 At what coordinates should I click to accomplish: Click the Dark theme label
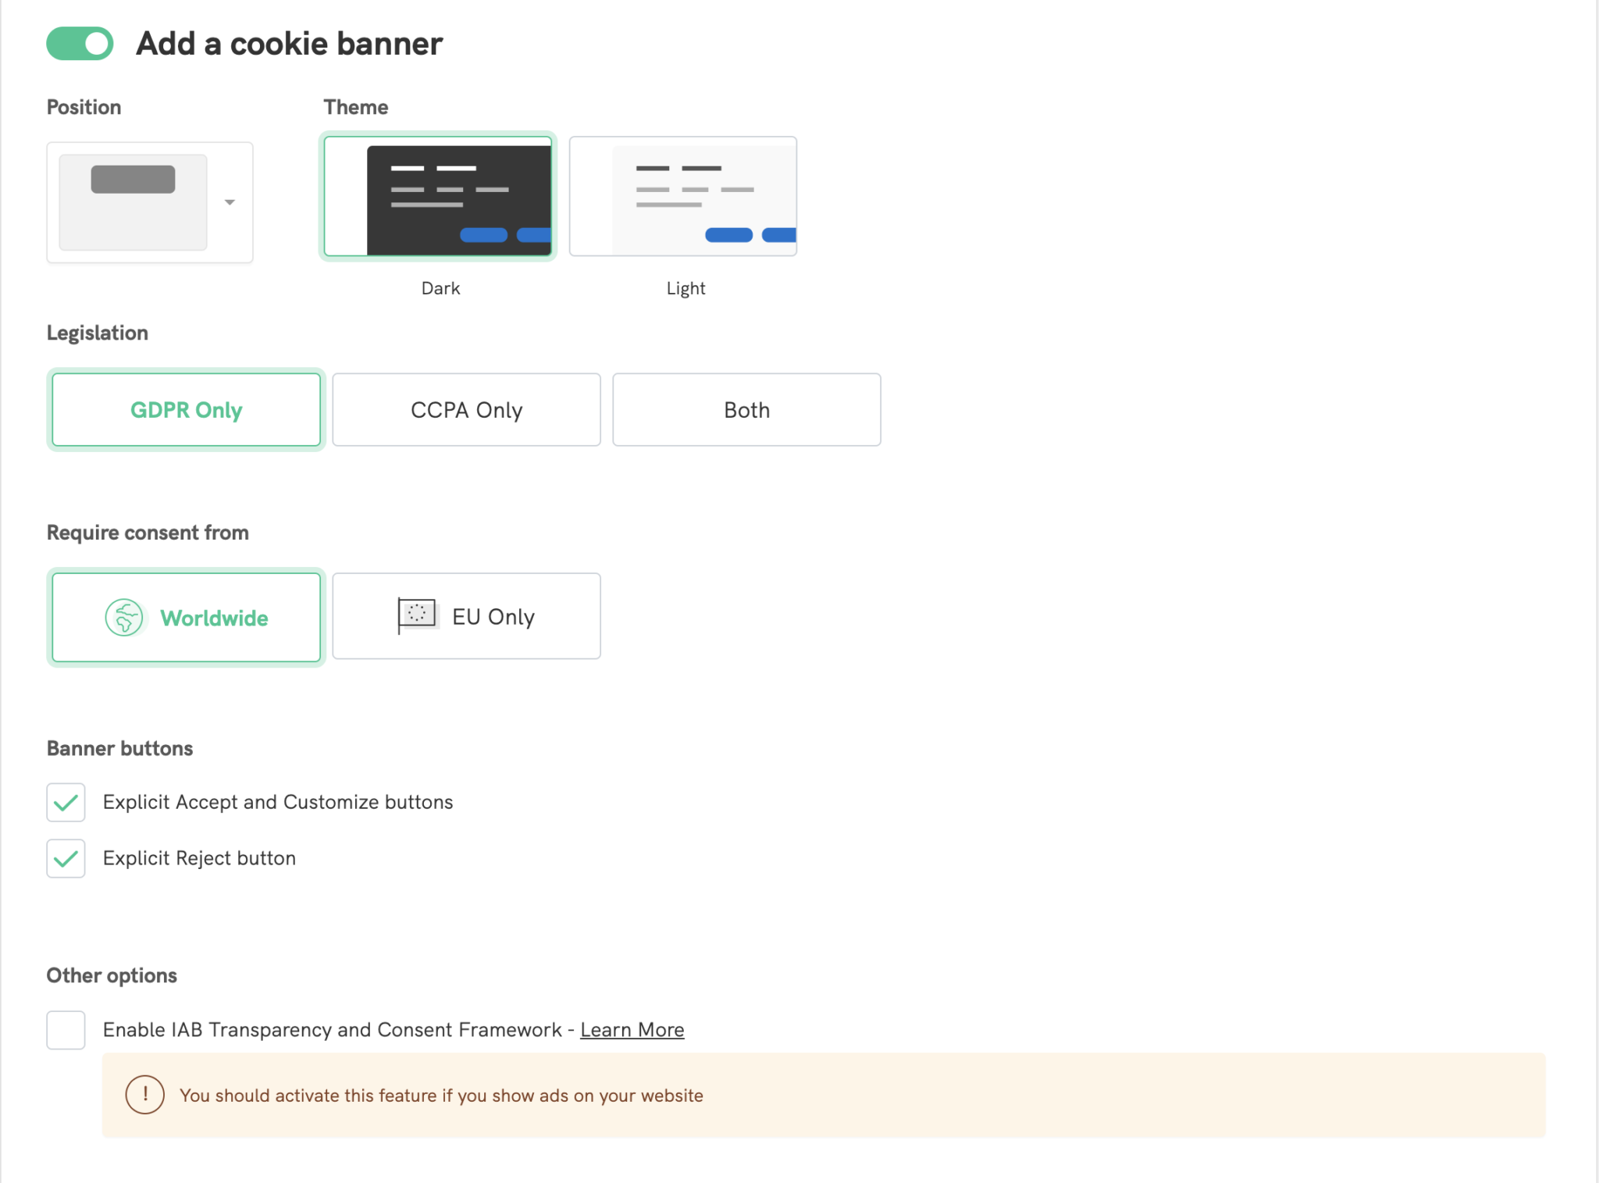point(440,288)
